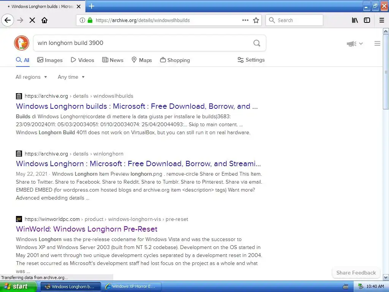Expand the All regions dropdown
The width and height of the screenshot is (389, 292).
(x=31, y=77)
